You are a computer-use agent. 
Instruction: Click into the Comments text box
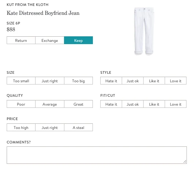pos(97,155)
